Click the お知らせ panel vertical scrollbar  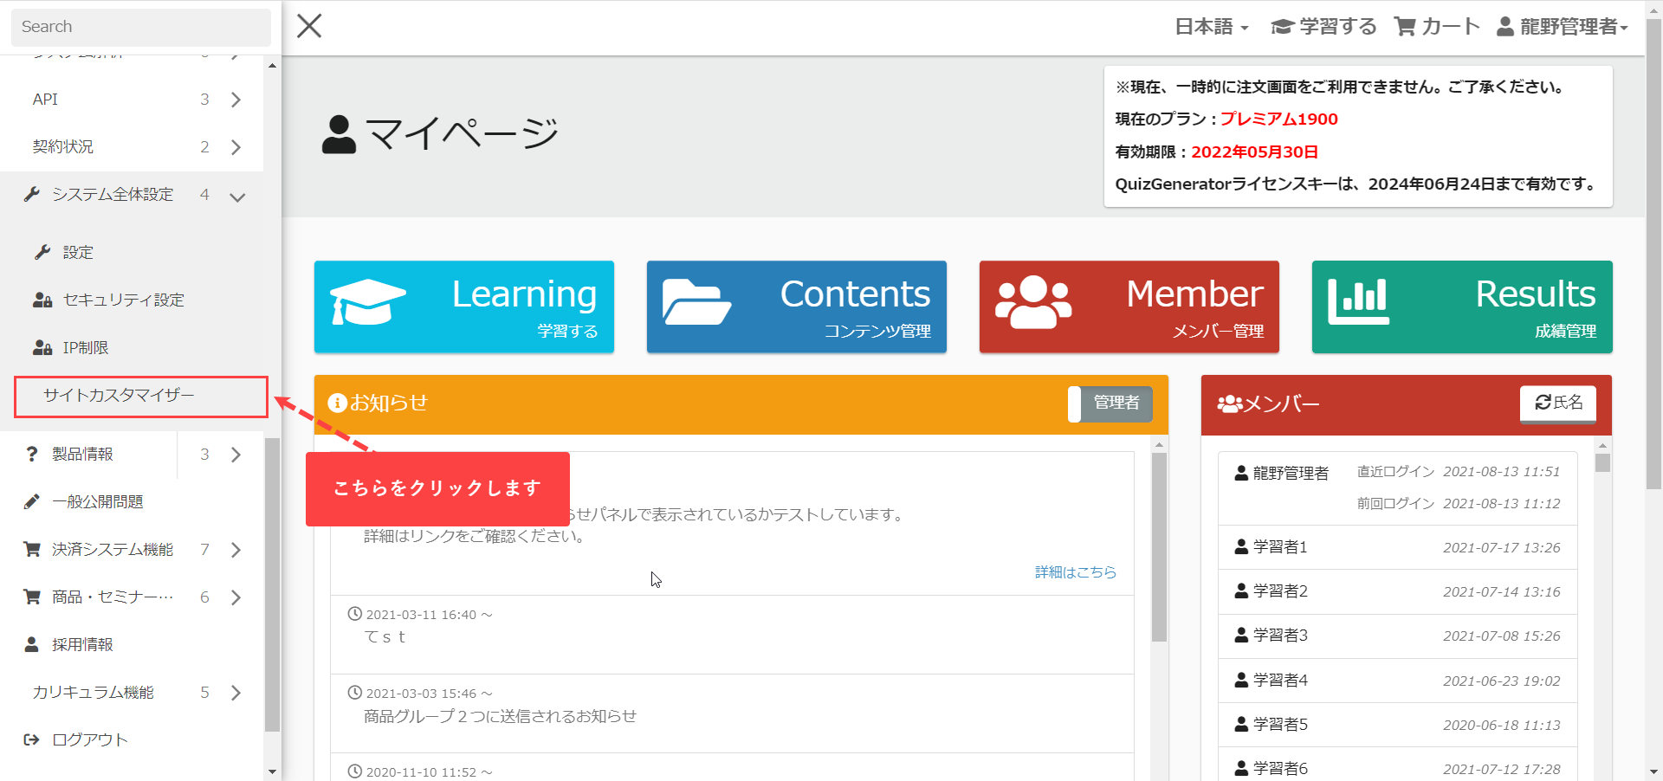click(1159, 545)
